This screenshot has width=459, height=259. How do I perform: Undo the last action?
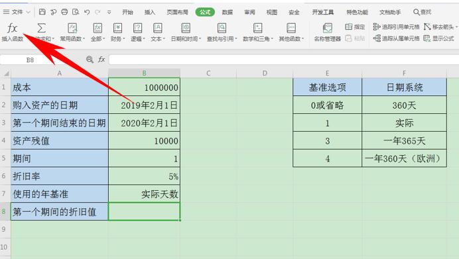(87, 12)
